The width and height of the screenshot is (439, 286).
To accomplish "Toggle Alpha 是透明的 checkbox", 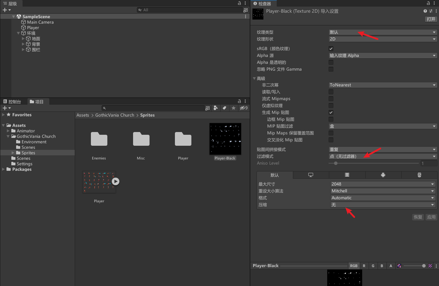I will (331, 62).
